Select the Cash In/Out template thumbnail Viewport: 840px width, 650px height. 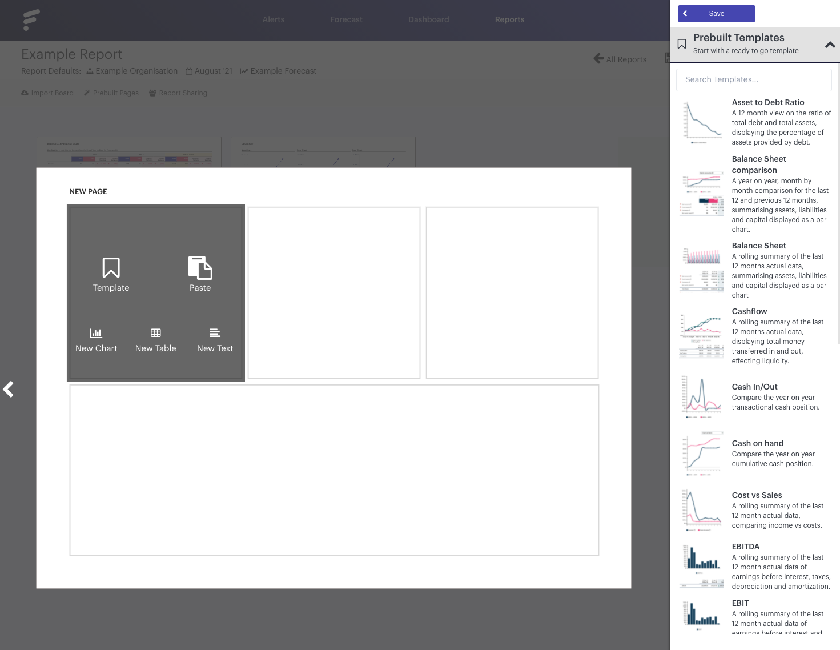click(x=702, y=397)
